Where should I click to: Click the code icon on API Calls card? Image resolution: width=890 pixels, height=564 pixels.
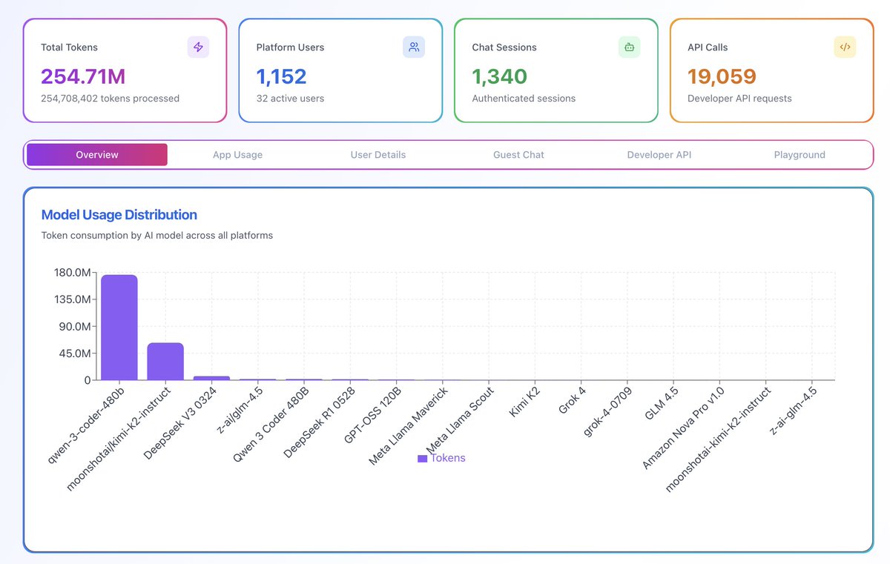[x=845, y=47]
